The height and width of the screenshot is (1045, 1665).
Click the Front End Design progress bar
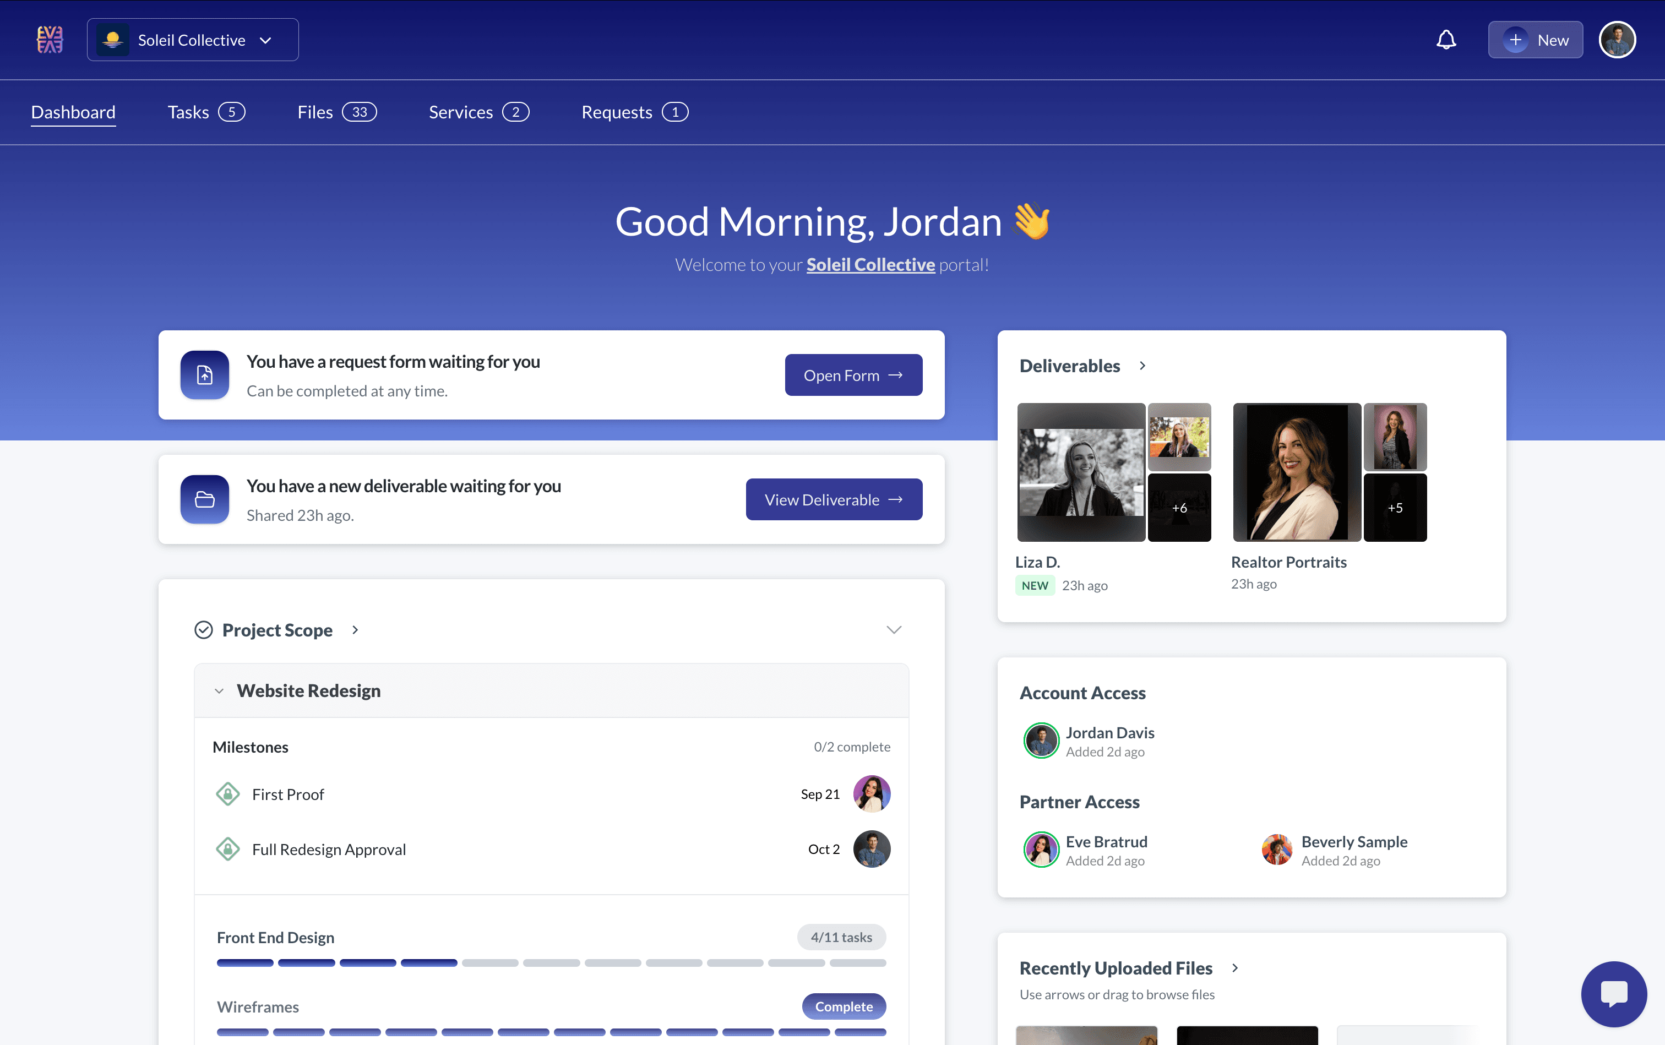pyautogui.click(x=551, y=963)
